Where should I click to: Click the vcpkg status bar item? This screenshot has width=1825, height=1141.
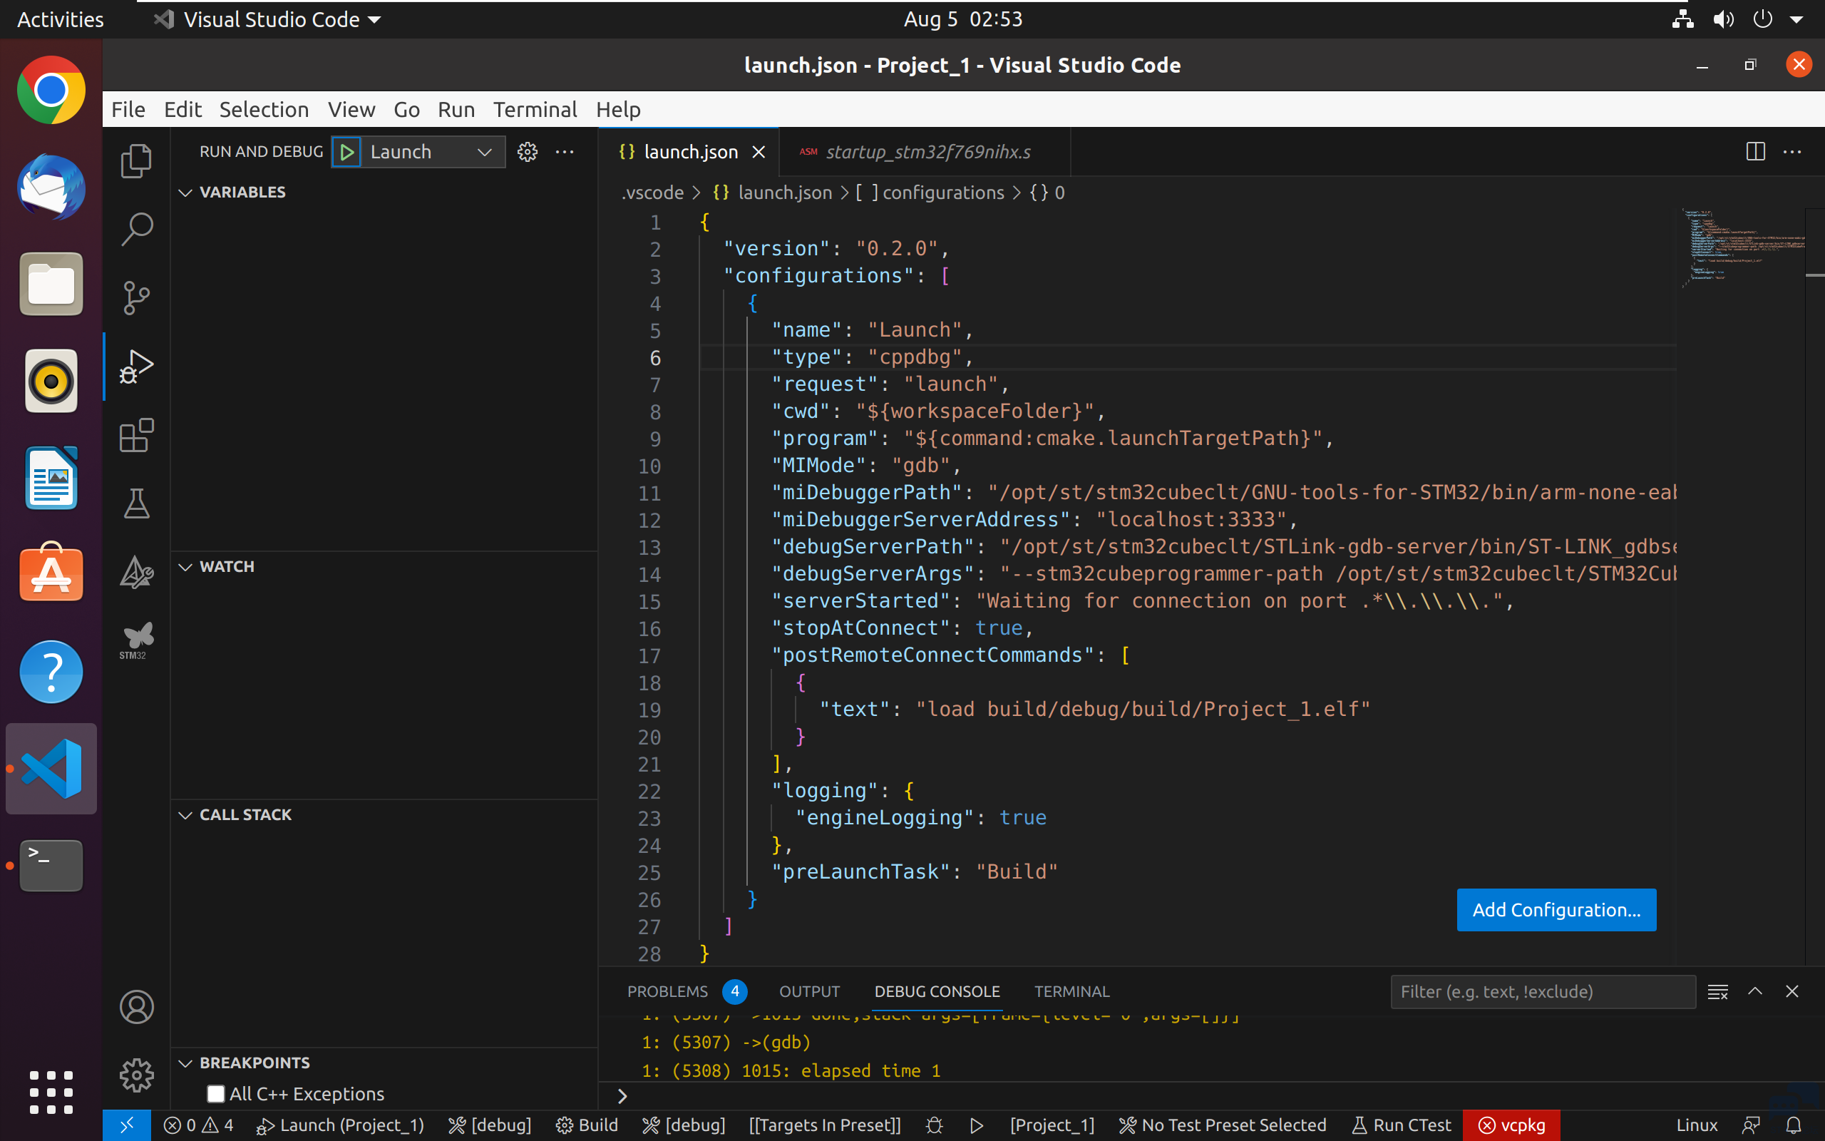click(x=1511, y=1125)
